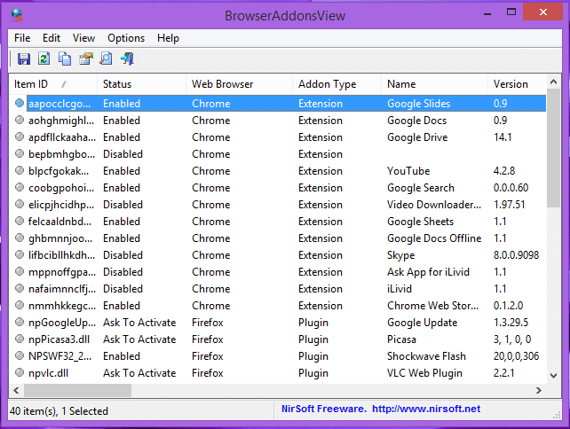The height and width of the screenshot is (429, 570).
Task: Click the Refresh toolbar icon
Action: click(x=44, y=58)
